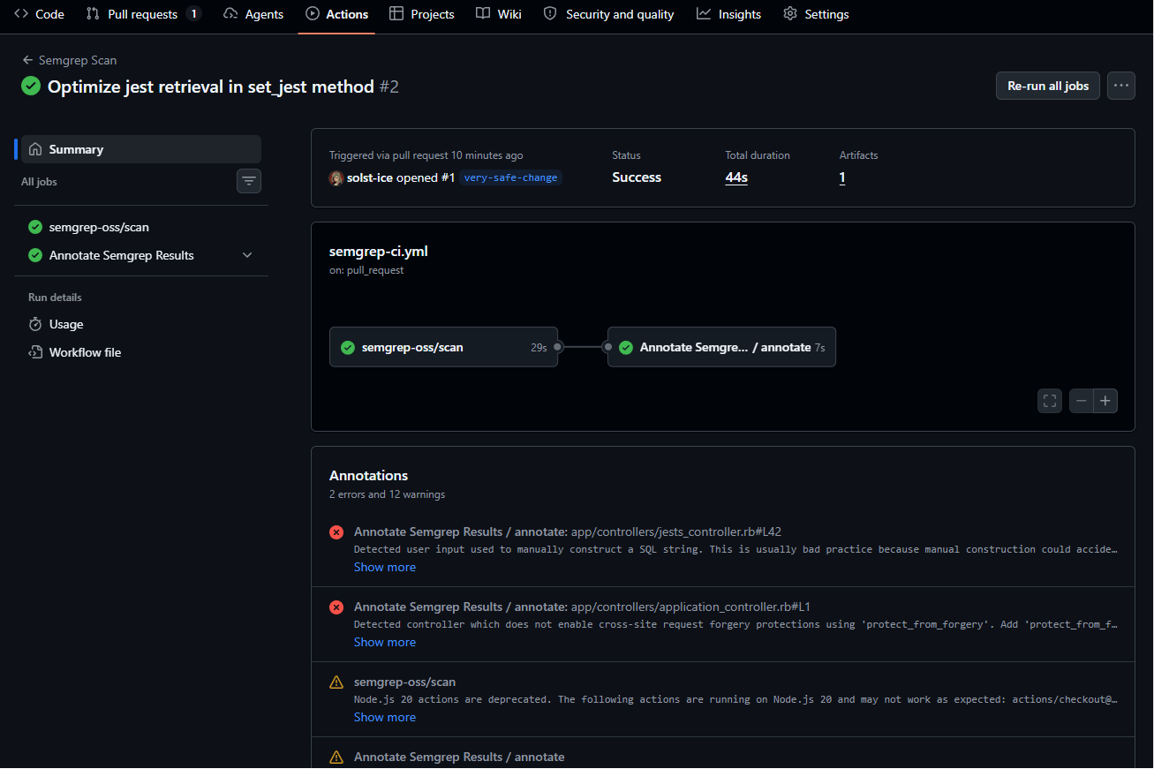Click the solst-ice user avatar
1154x769 pixels.
click(x=336, y=177)
